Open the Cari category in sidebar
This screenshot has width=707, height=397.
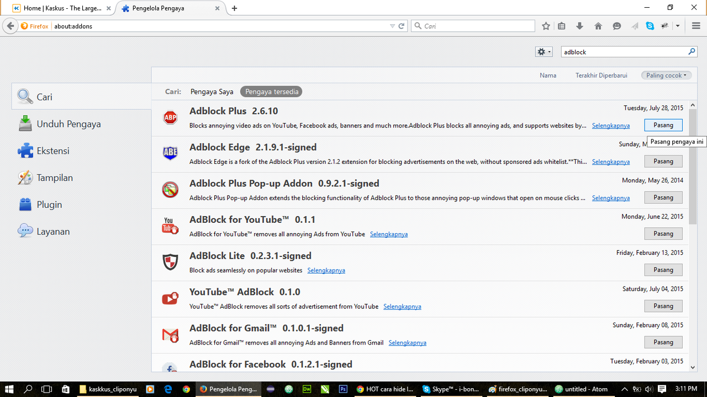coord(81,96)
